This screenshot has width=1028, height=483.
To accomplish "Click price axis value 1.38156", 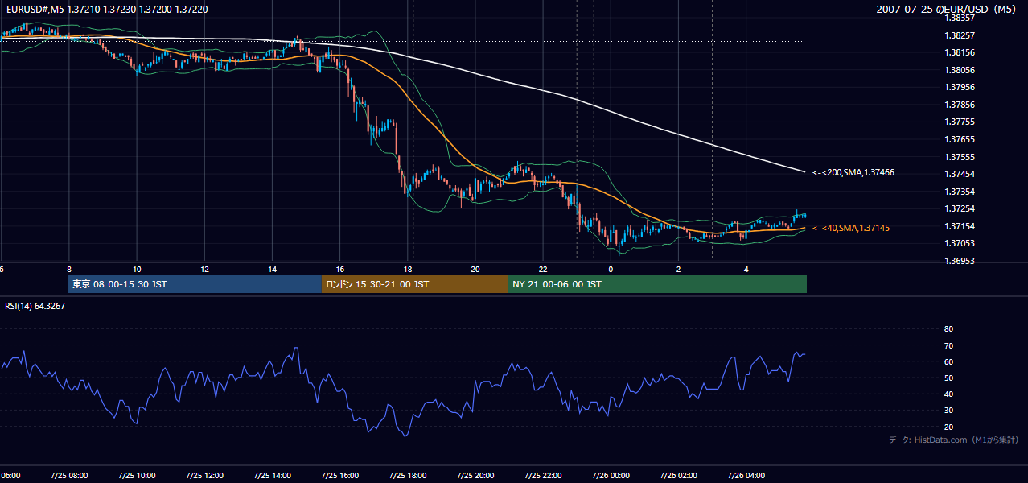I will pos(960,52).
